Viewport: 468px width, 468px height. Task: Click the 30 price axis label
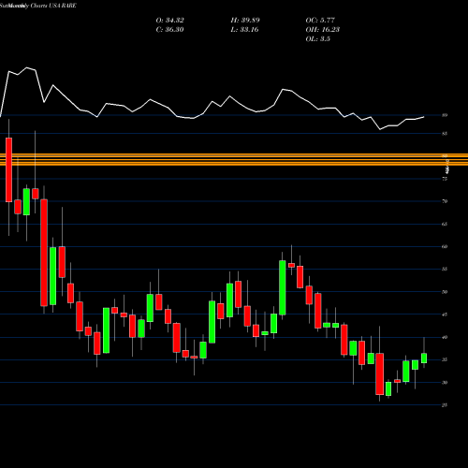pyautogui.click(x=445, y=383)
